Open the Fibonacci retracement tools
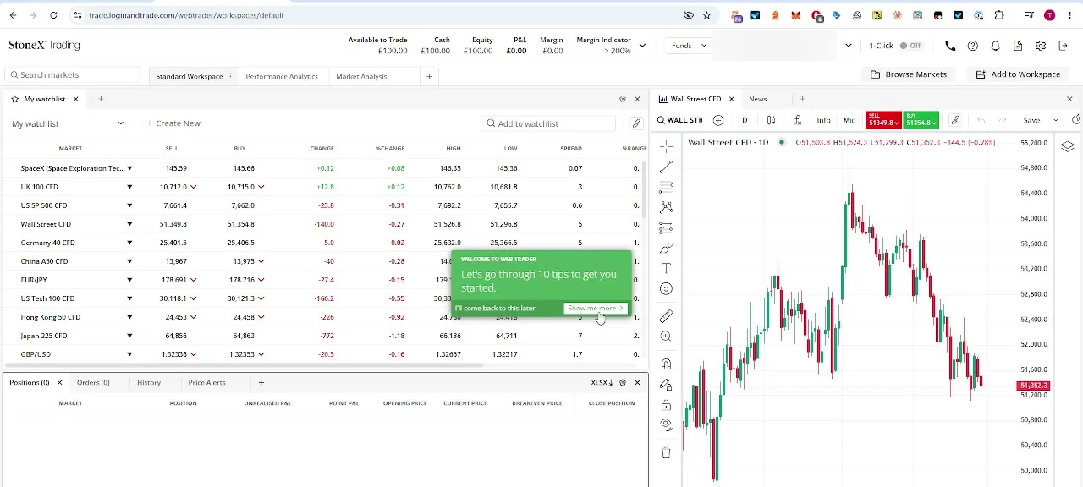 point(666,187)
